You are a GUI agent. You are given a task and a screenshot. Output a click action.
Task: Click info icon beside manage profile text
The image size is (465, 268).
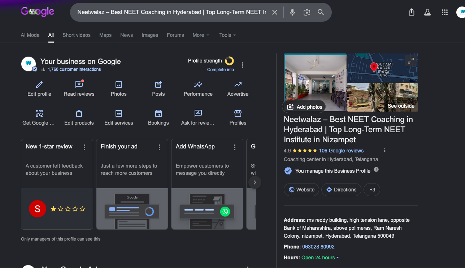[x=376, y=169]
